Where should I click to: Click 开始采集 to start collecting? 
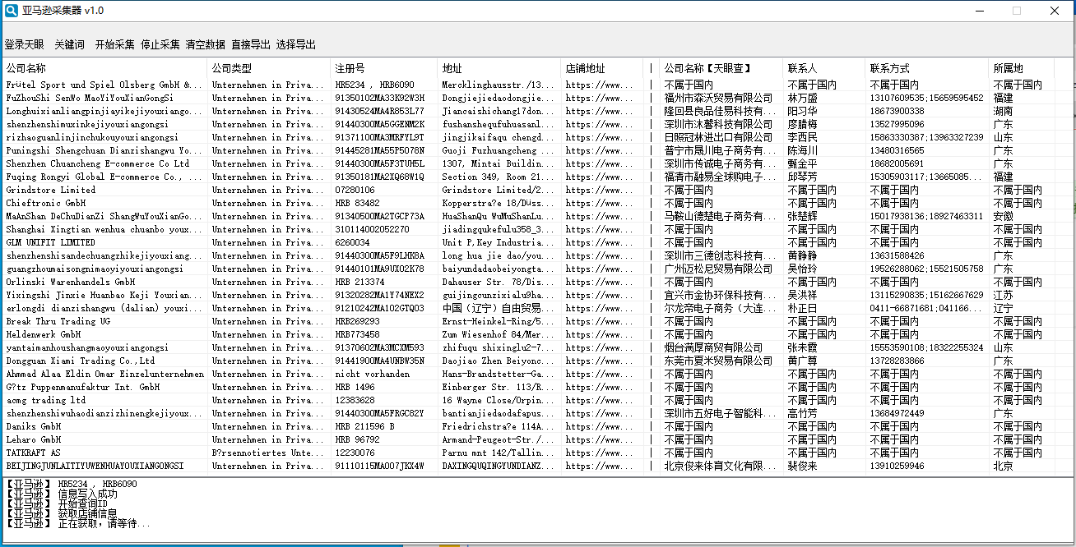[115, 44]
